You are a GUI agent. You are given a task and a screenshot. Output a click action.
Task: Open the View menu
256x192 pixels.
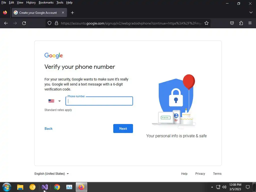[x=20, y=2]
